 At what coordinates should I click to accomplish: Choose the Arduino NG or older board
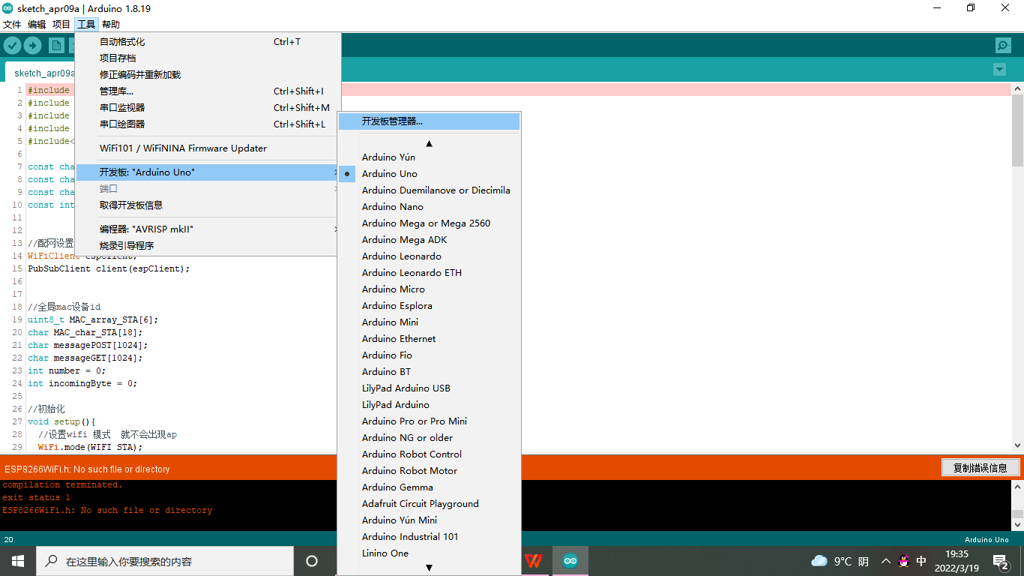click(429, 438)
